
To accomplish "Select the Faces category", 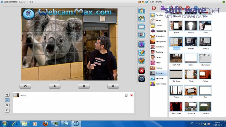I will [x=158, y=58].
